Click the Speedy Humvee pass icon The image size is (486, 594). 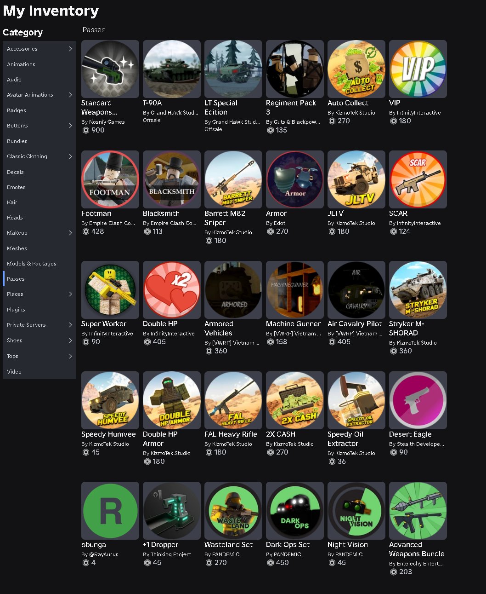(x=110, y=400)
